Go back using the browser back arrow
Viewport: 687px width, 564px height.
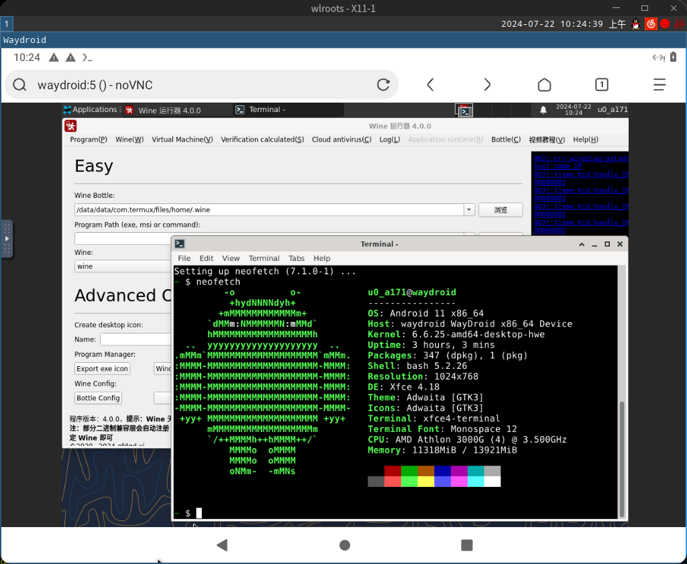430,84
